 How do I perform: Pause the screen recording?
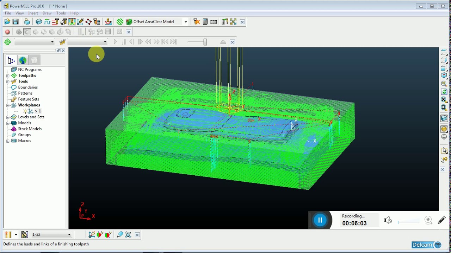(320, 220)
